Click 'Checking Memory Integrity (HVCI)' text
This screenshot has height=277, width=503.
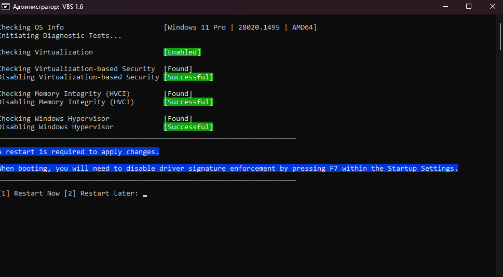65,94
